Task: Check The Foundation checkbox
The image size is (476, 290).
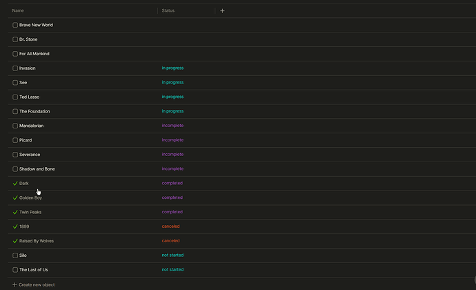Action: pyautogui.click(x=15, y=112)
